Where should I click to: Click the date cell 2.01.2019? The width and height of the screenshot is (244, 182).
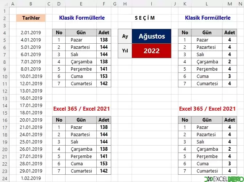point(31,33)
